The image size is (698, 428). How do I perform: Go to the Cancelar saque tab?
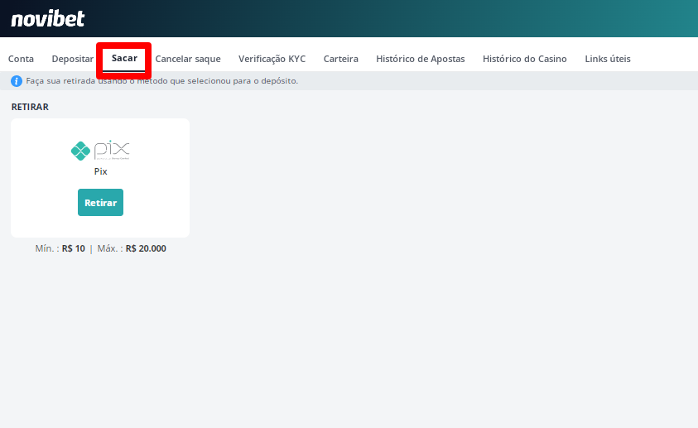point(188,59)
